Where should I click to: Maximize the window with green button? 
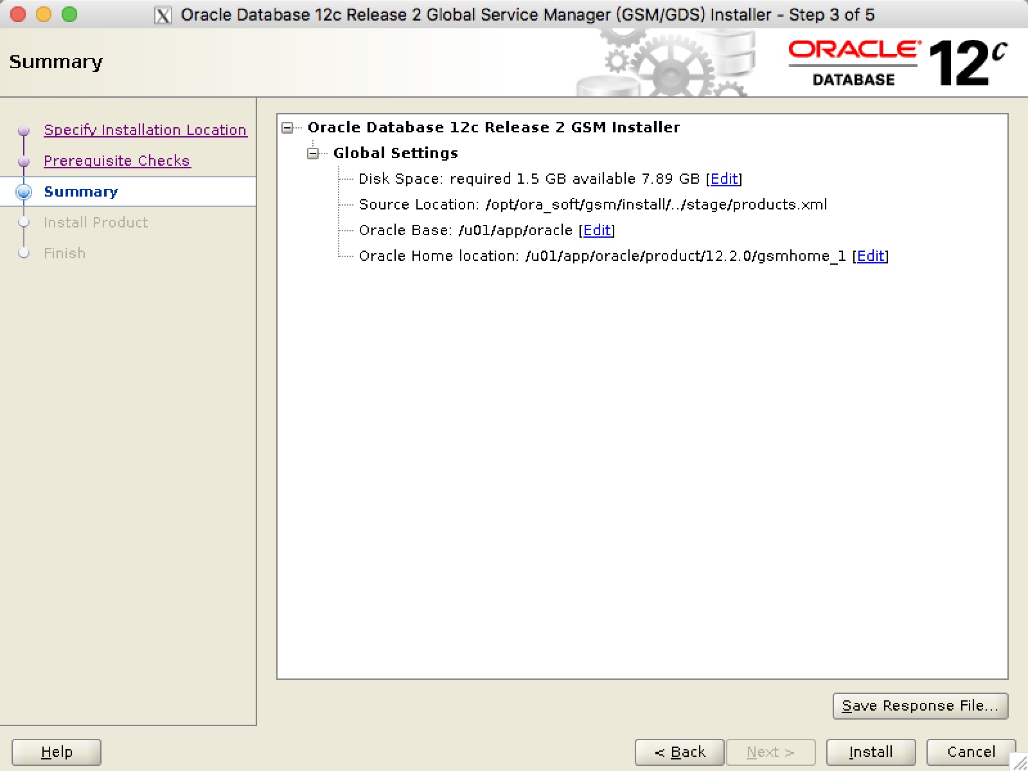click(x=69, y=14)
